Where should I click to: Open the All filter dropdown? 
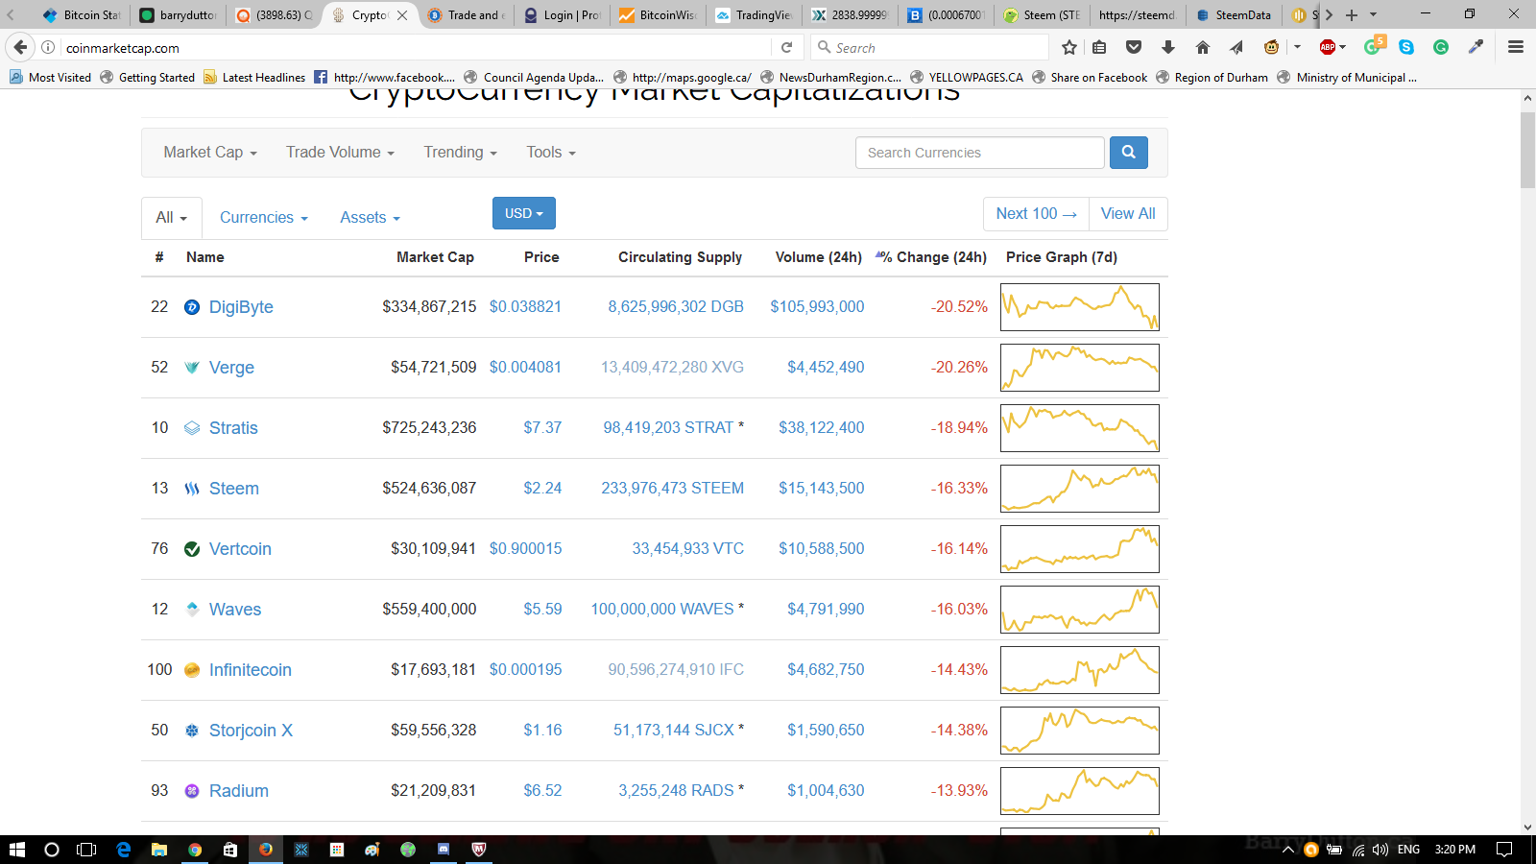pos(172,218)
